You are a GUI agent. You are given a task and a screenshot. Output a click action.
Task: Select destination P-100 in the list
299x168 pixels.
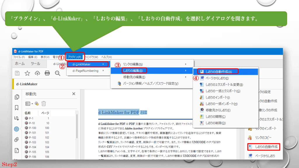click(x=33, y=128)
